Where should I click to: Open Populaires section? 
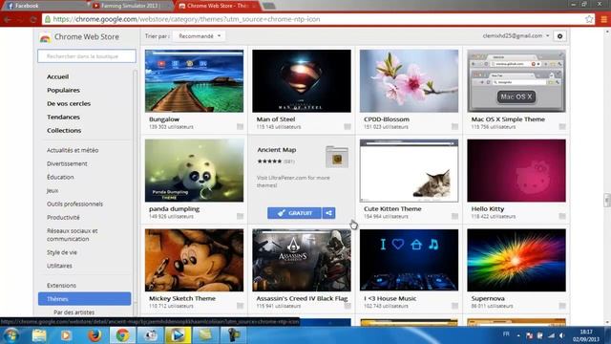click(63, 90)
